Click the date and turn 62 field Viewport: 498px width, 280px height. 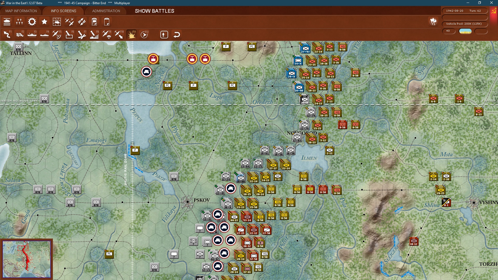[465, 11]
